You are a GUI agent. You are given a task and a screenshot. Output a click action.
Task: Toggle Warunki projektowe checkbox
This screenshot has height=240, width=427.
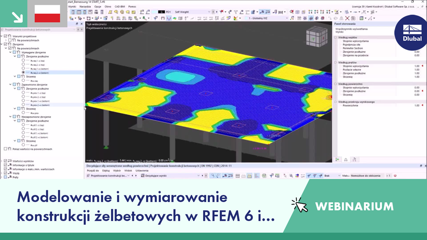(x=5, y=36)
